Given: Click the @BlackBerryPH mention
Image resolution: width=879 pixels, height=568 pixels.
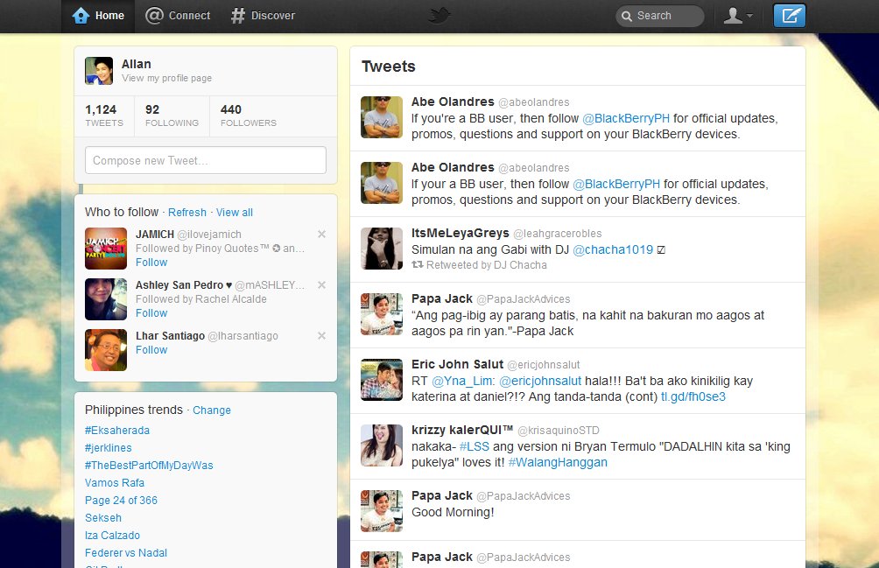Looking at the screenshot, I should point(625,118).
